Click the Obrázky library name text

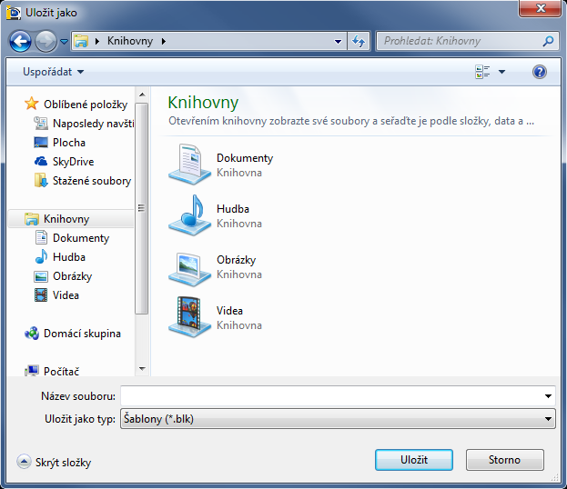click(236, 260)
